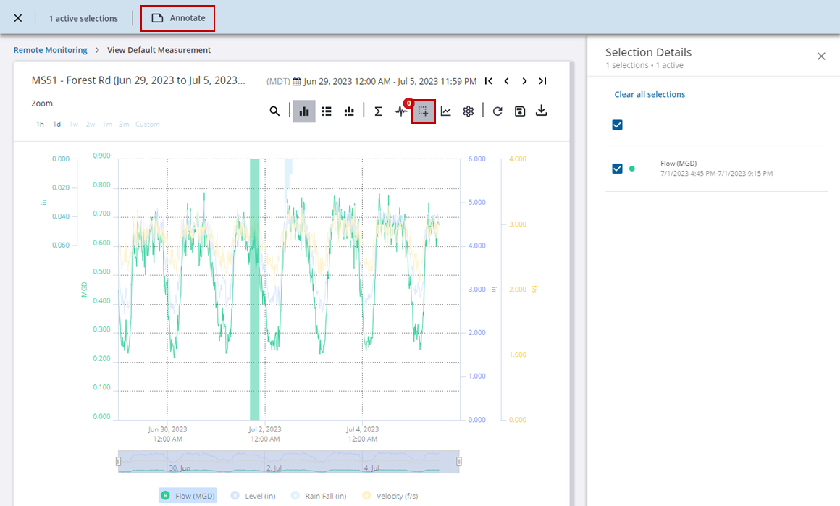Click the left handle of the range navigator
This screenshot has height=506, width=840.
point(119,462)
